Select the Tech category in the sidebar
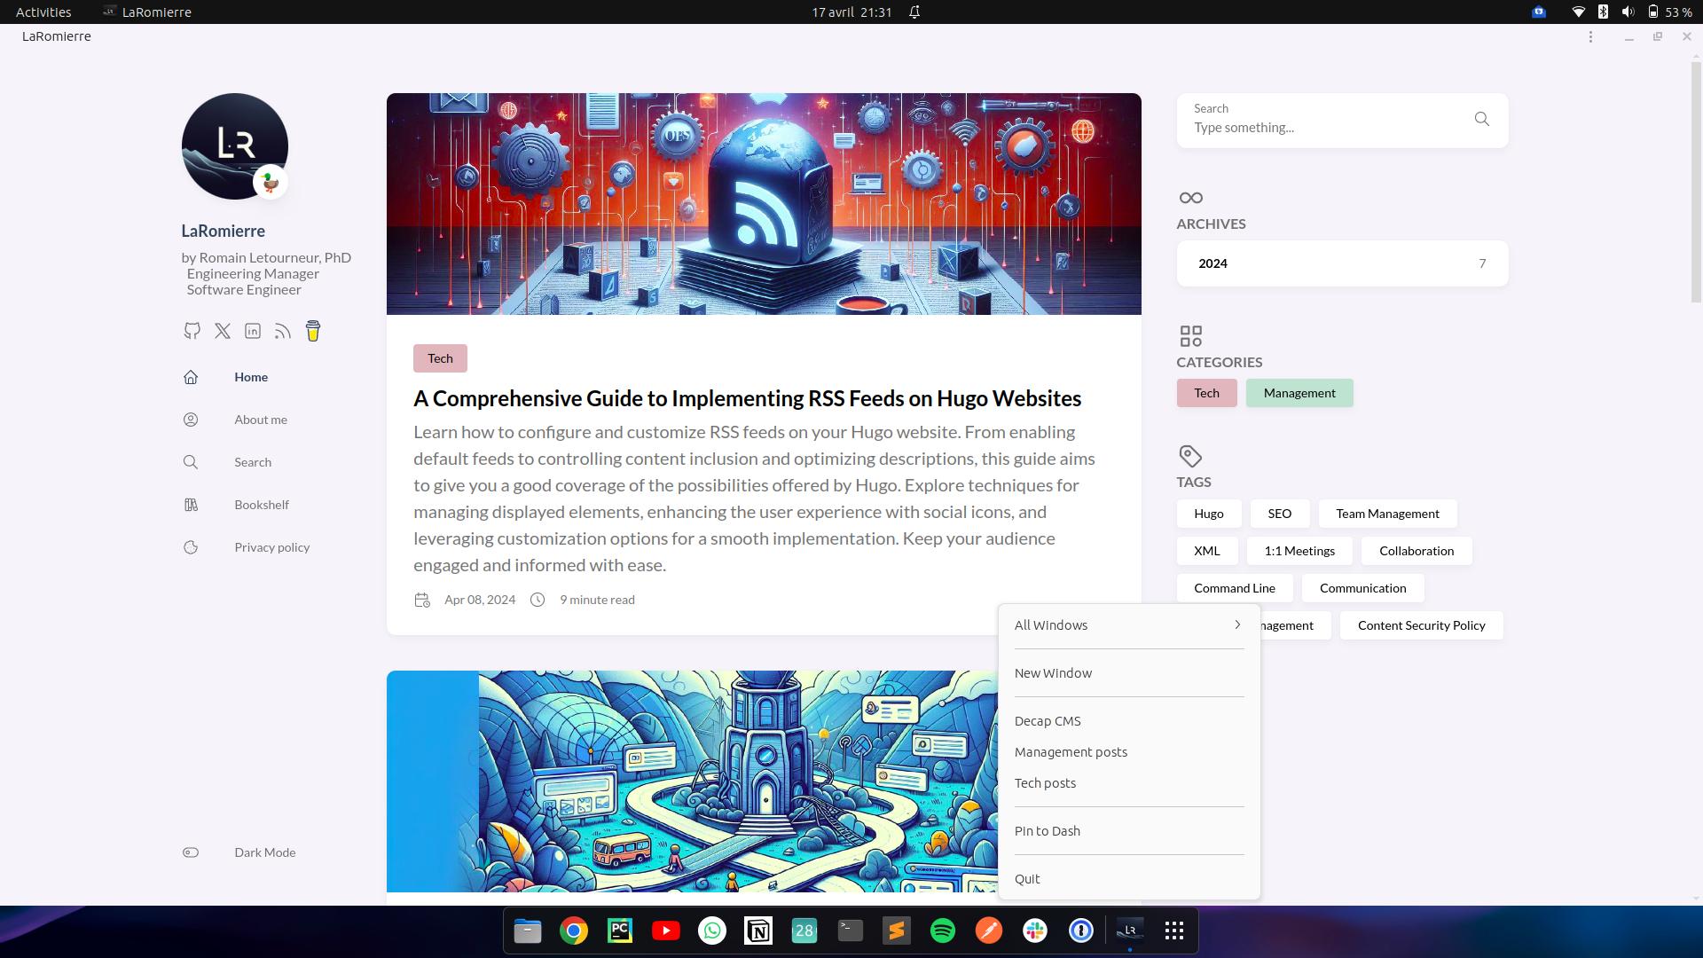This screenshot has height=958, width=1703. pyautogui.click(x=1206, y=393)
